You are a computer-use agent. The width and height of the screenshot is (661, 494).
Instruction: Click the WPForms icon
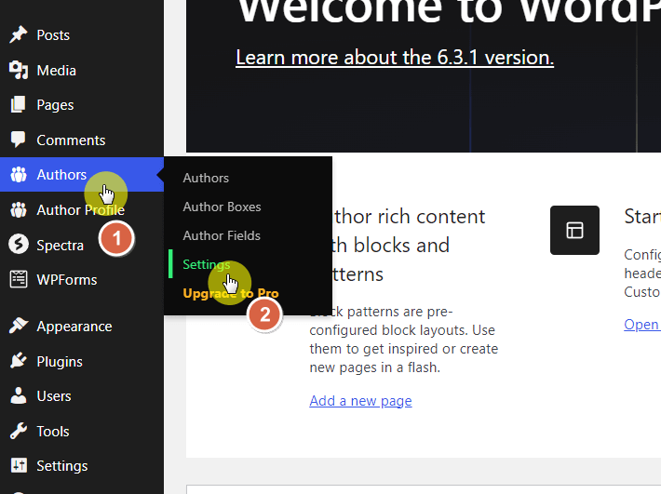pos(19,279)
